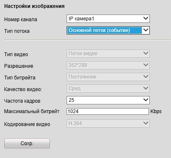Click the Максимальный битрейт field with 1024
171x158 pixels.
click(108, 111)
